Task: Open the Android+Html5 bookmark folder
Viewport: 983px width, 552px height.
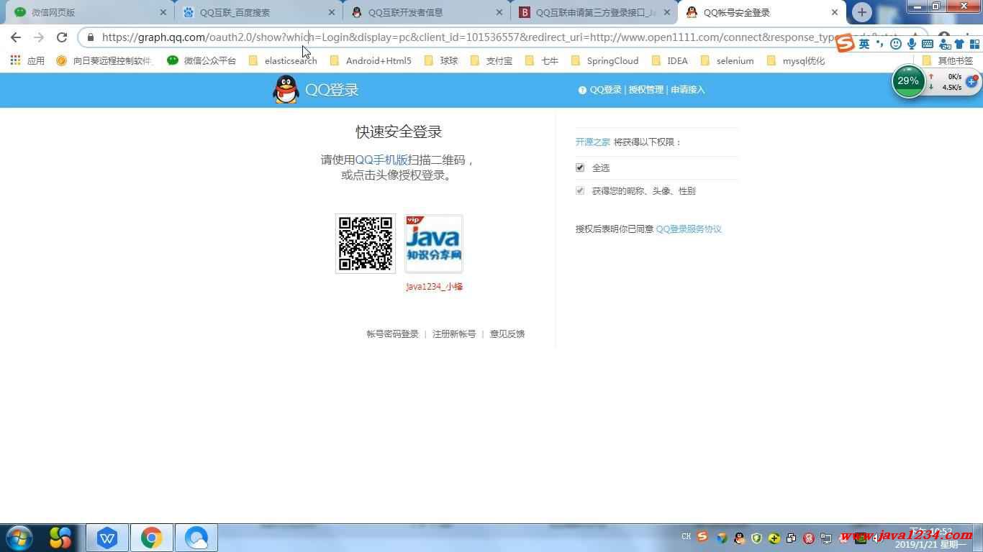Action: (x=371, y=61)
